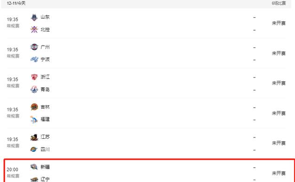
Task: Open the 20:00 新疆 vs 辽宁 match row
Action: click(149, 171)
